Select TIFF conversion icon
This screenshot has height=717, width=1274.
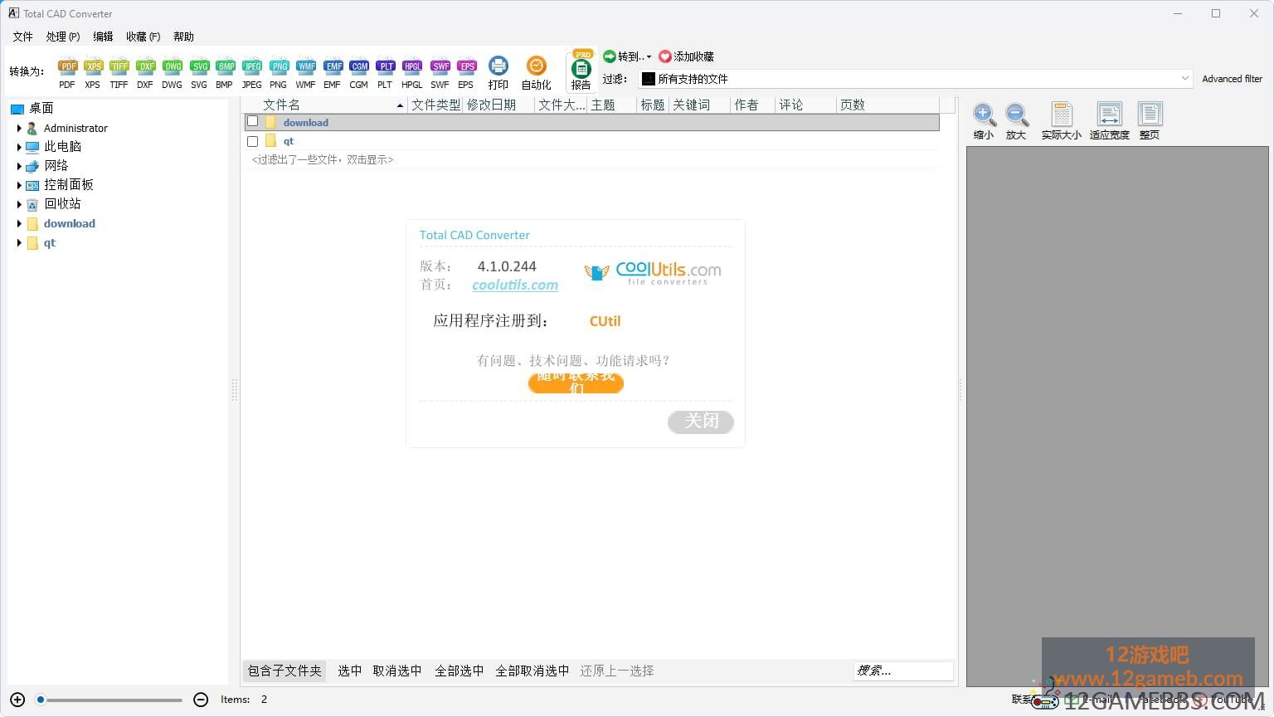tap(119, 73)
